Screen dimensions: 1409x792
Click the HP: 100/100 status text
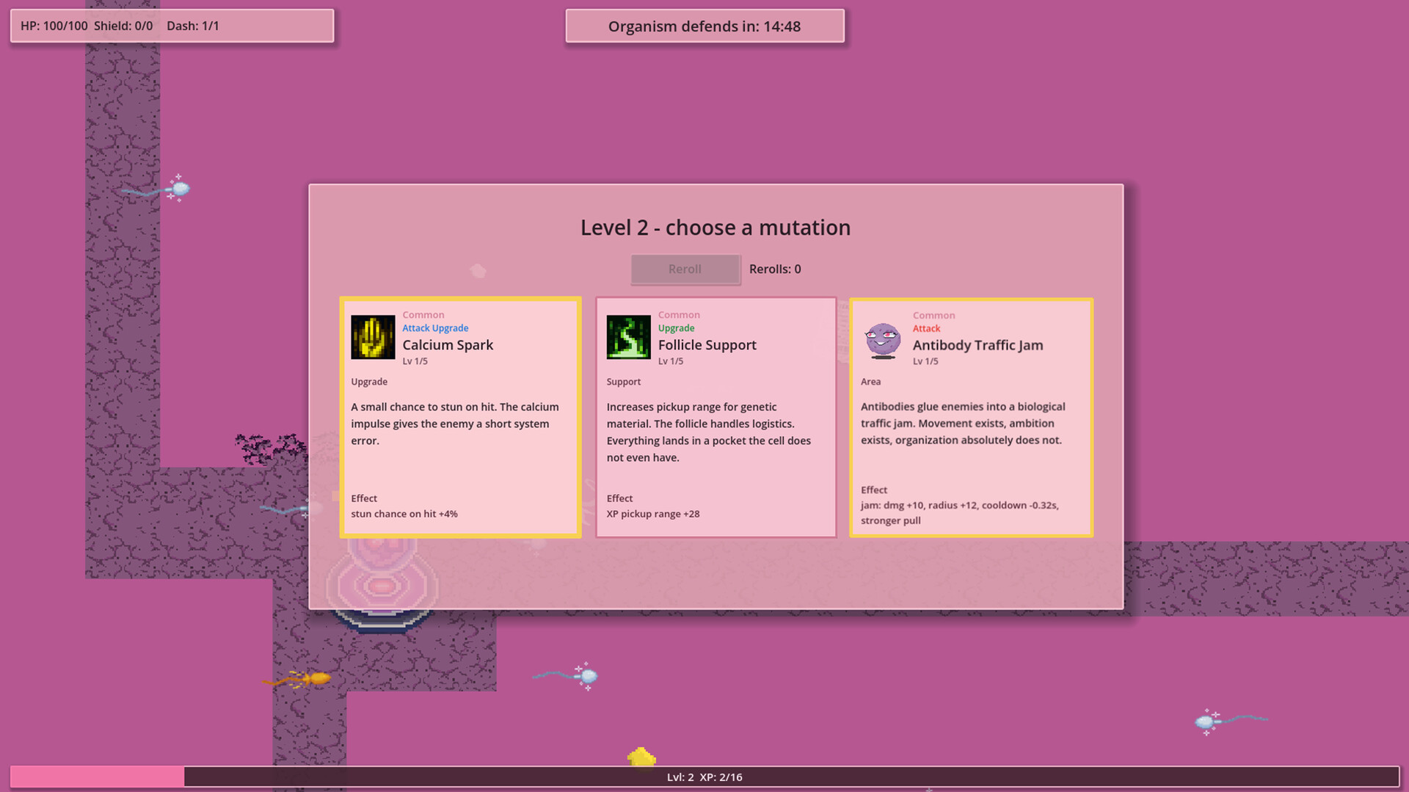[x=54, y=26]
